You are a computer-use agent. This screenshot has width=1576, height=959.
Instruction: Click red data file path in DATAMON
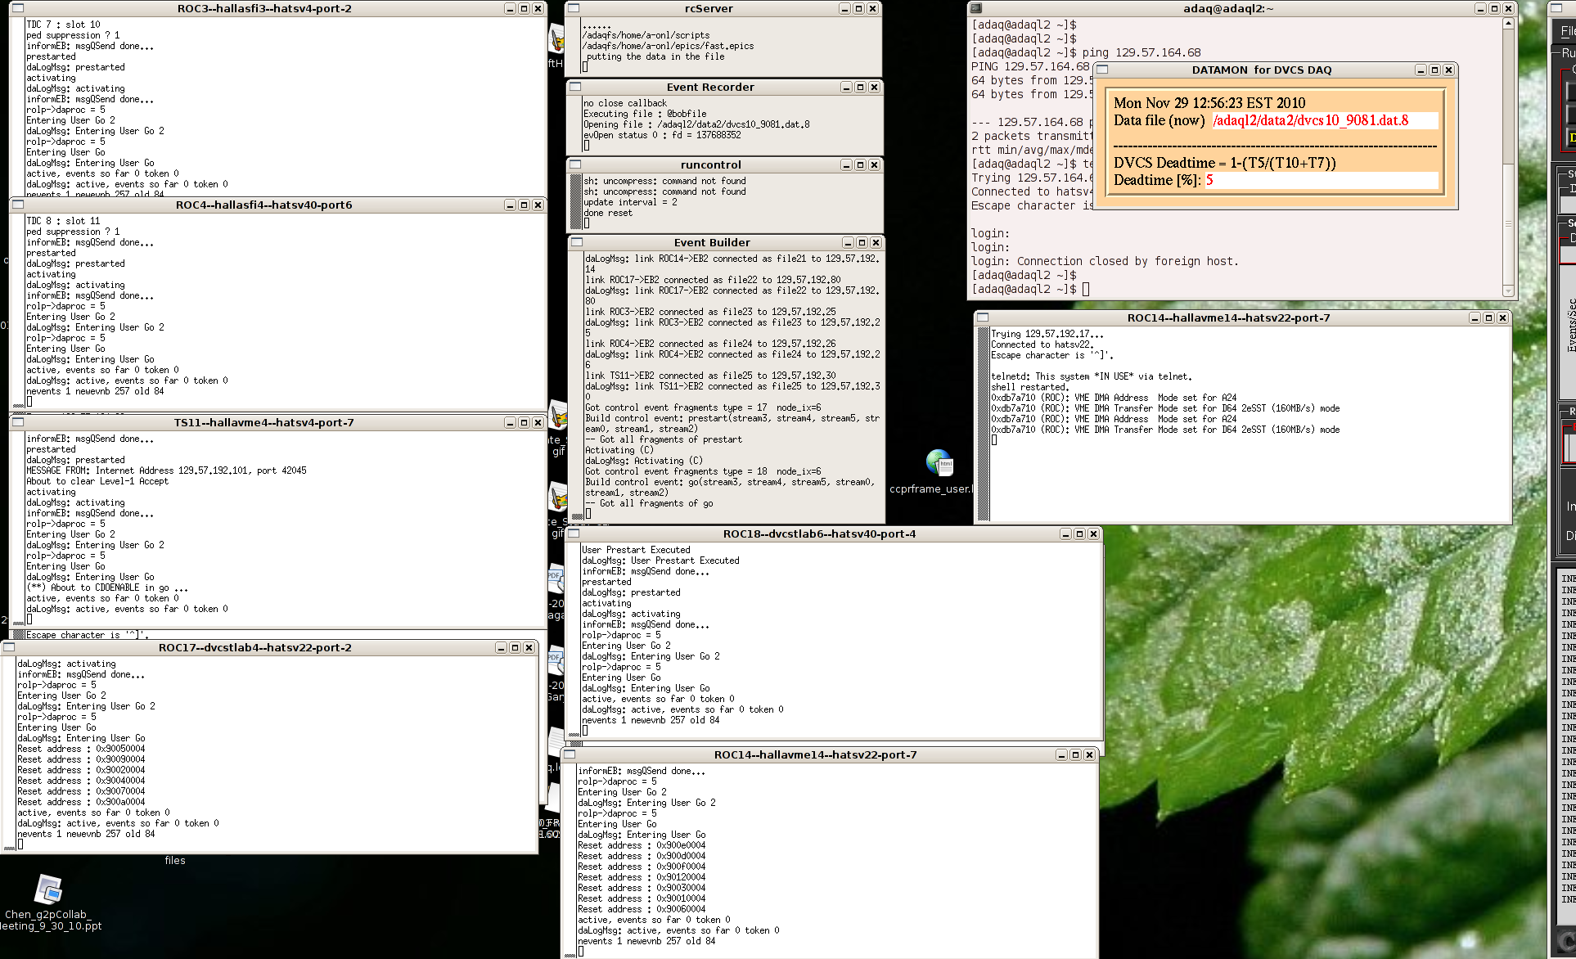click(x=1311, y=120)
